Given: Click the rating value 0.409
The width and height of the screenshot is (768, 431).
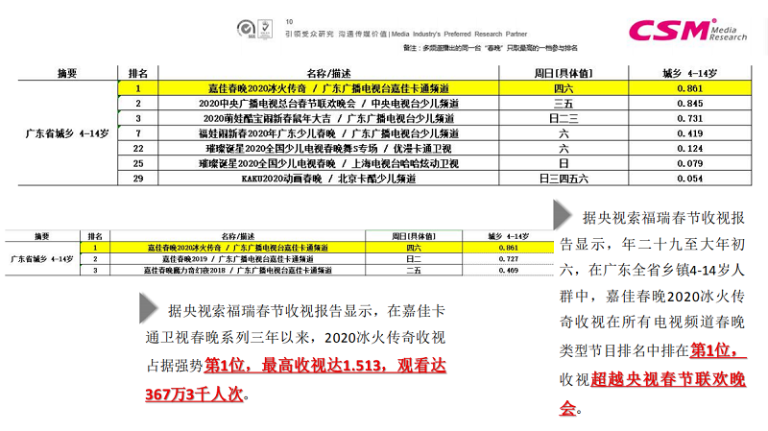Looking at the screenshot, I should click(x=509, y=270).
